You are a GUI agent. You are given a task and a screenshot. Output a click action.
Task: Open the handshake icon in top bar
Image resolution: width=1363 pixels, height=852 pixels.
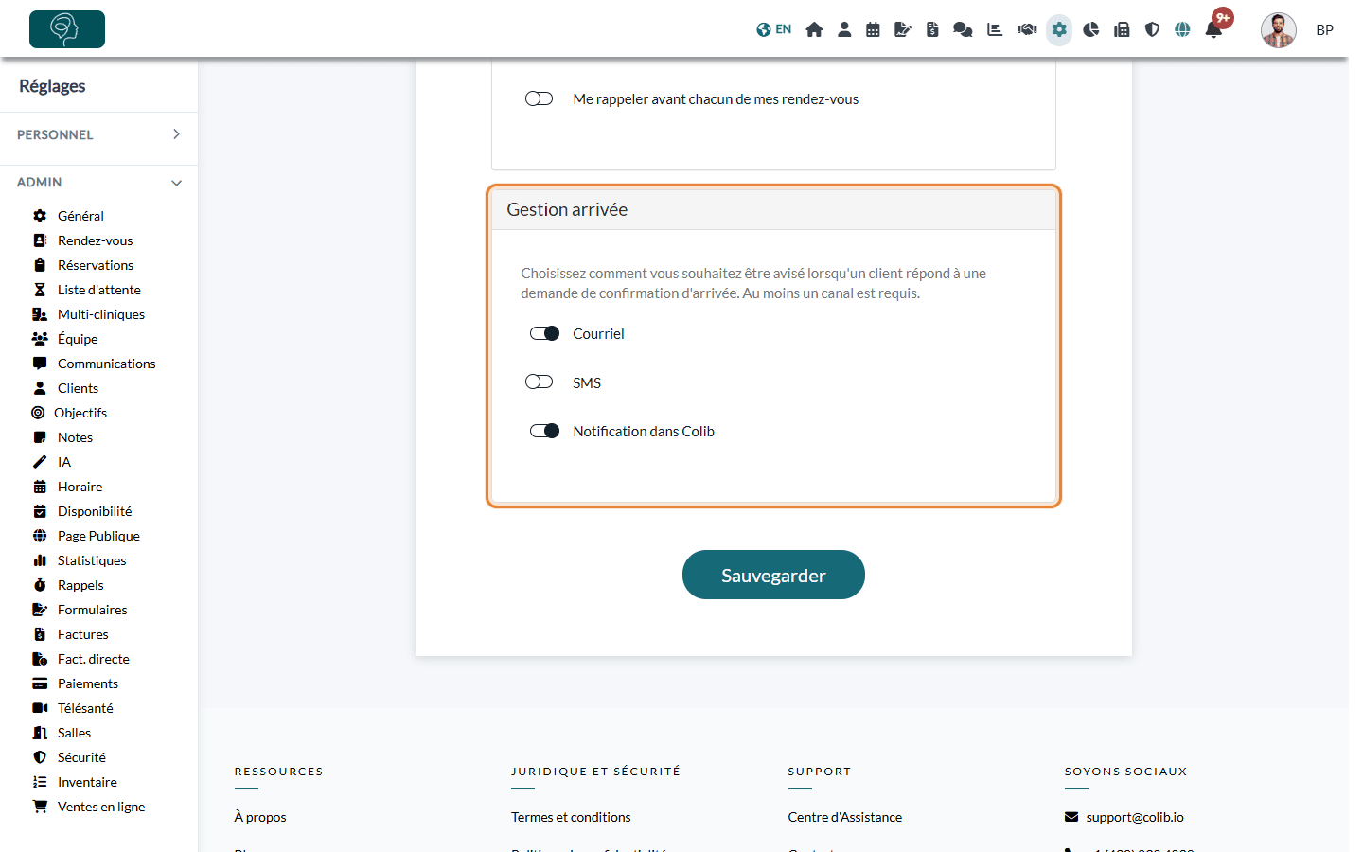1027,29
